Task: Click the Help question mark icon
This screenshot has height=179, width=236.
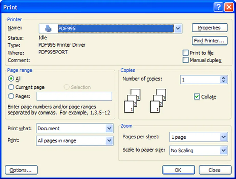Action: point(218,7)
